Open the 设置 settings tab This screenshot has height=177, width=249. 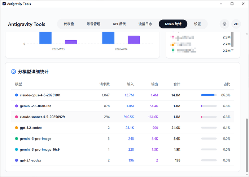(x=197, y=24)
